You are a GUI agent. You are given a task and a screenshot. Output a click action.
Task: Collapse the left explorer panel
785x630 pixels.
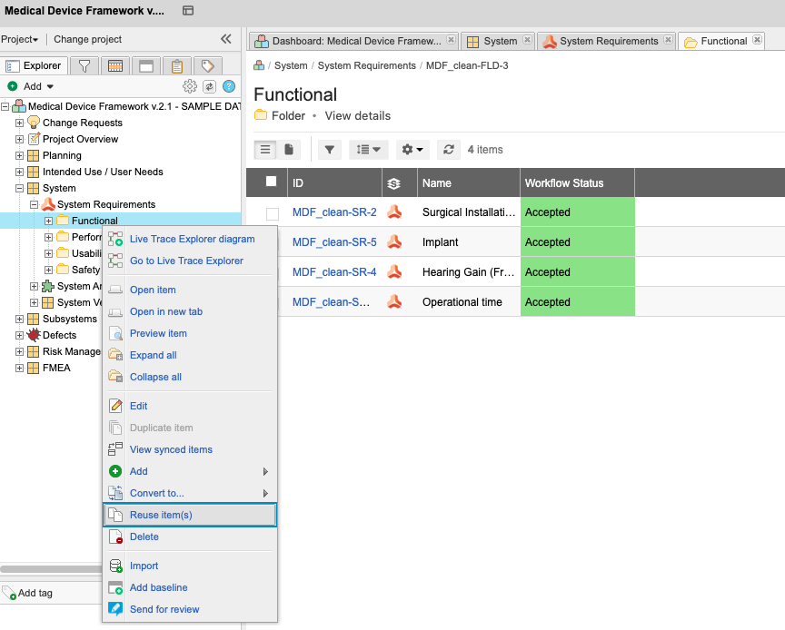(226, 39)
